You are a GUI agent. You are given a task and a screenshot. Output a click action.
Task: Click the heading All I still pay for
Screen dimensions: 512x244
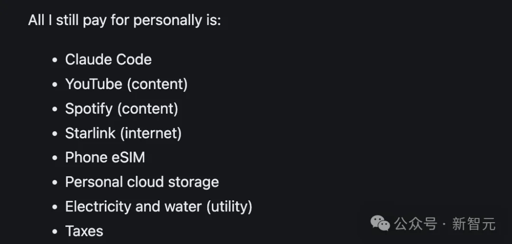[x=124, y=20]
